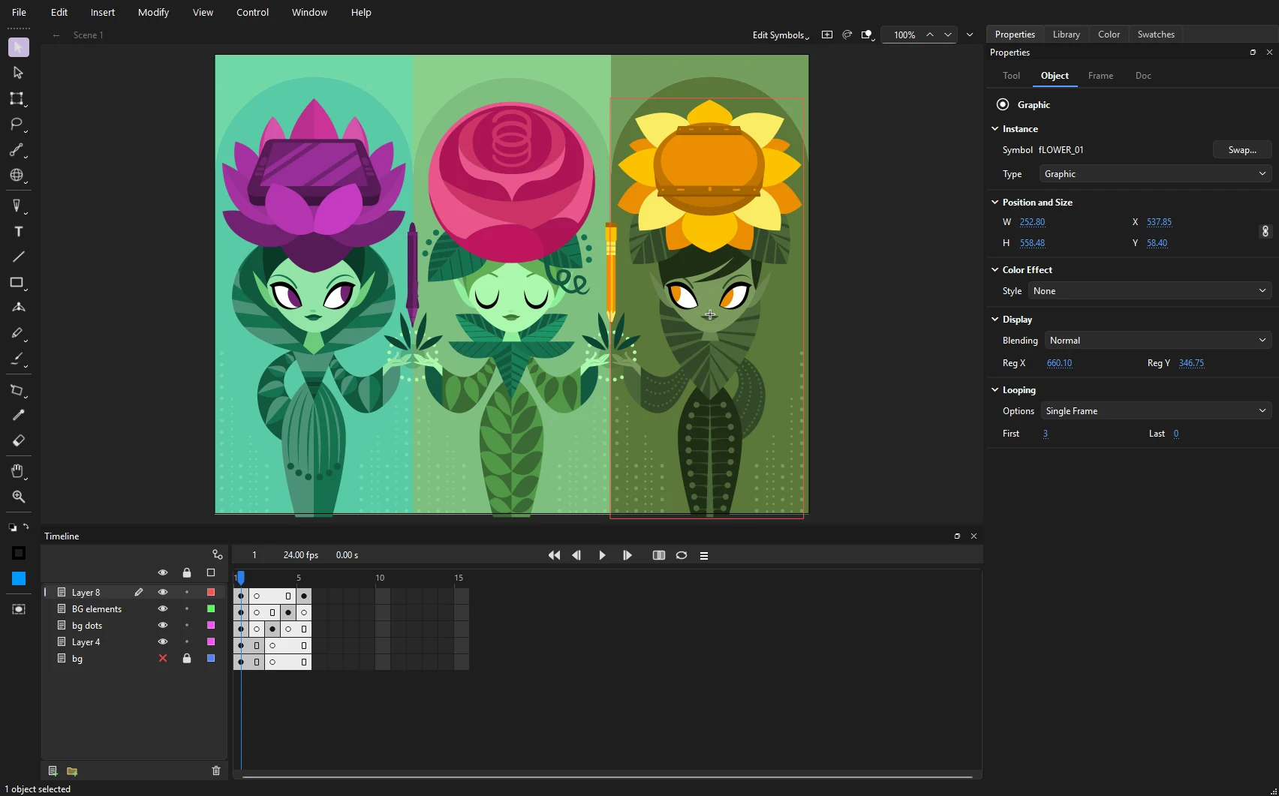1279x796 pixels.
Task: Click the New Layer icon
Action: coord(53,771)
